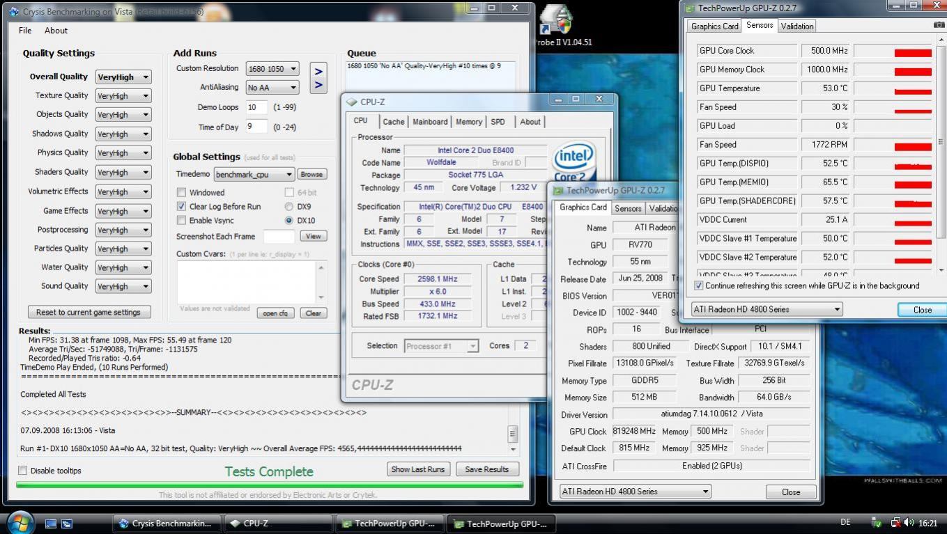Activate the CPU-Z taskbar button

pos(278,524)
